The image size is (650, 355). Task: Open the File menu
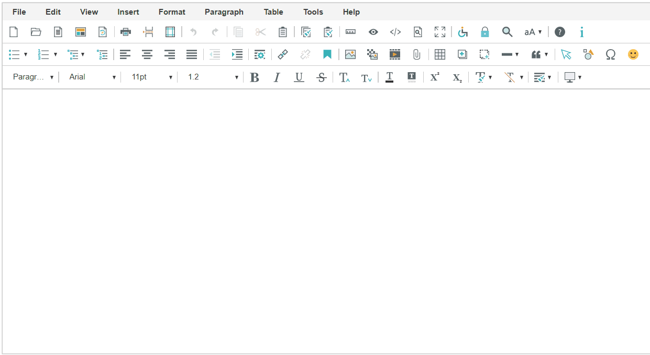(x=19, y=12)
